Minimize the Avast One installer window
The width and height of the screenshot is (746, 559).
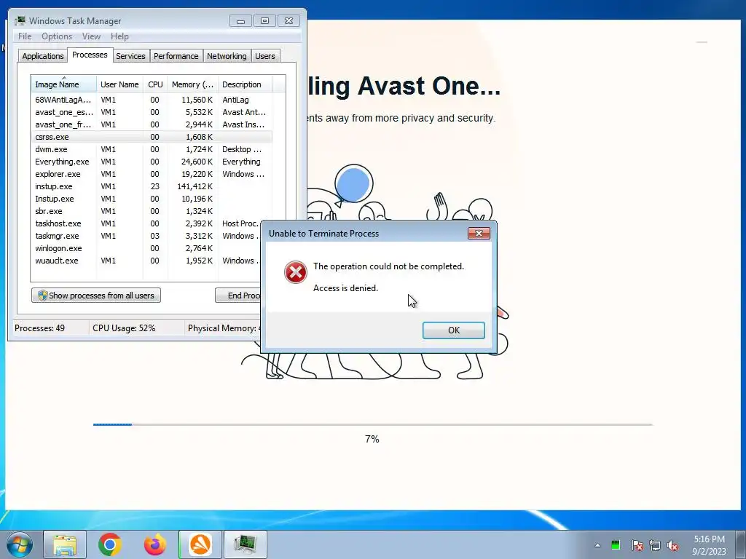[702, 42]
